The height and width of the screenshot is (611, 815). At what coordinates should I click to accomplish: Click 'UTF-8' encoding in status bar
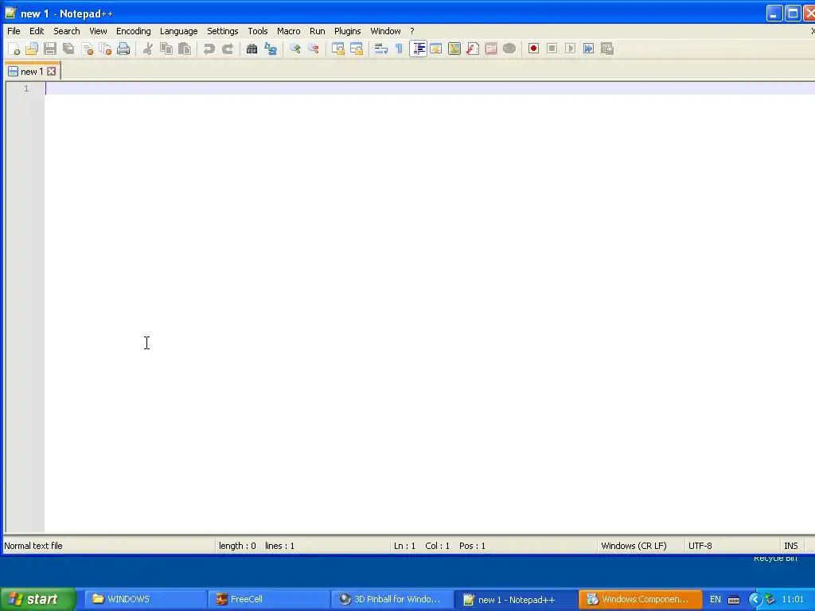(700, 546)
